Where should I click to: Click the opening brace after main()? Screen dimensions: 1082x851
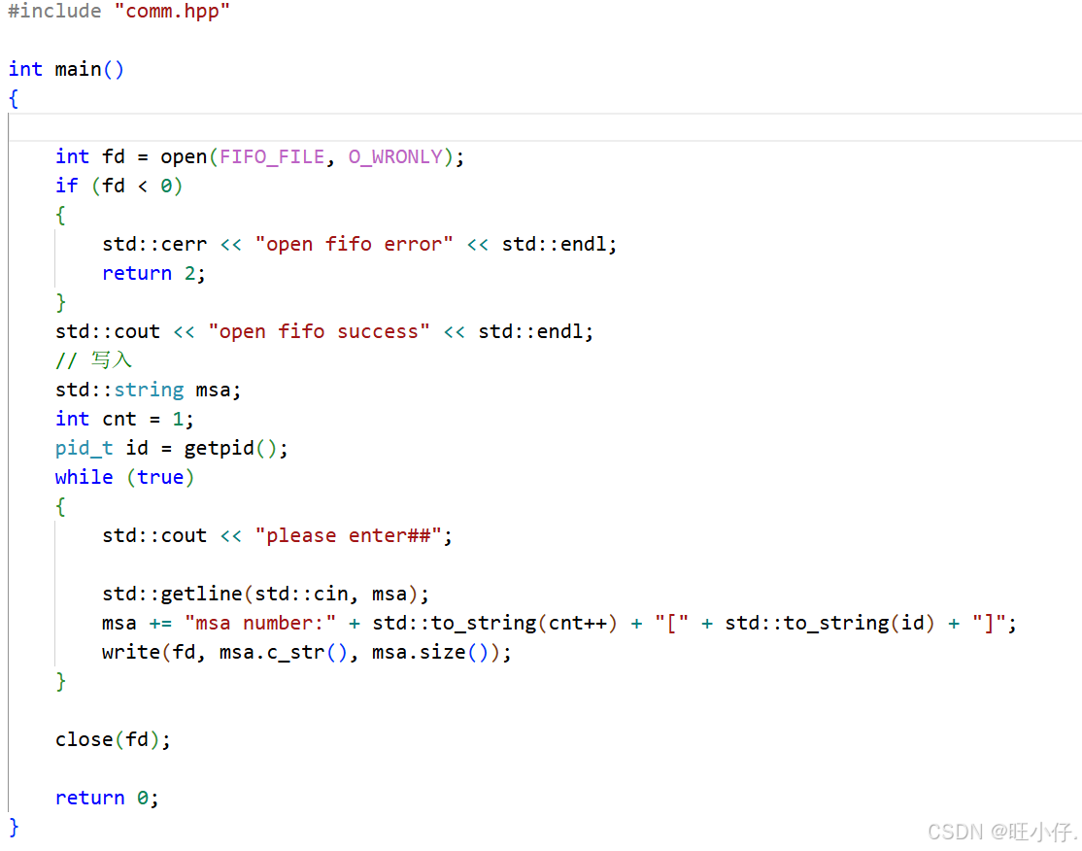14,99
